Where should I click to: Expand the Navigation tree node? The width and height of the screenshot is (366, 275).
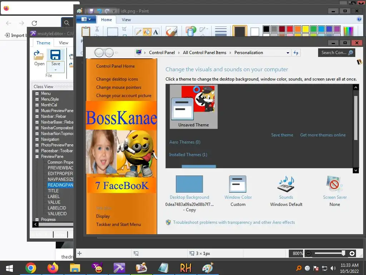[x=37, y=139]
